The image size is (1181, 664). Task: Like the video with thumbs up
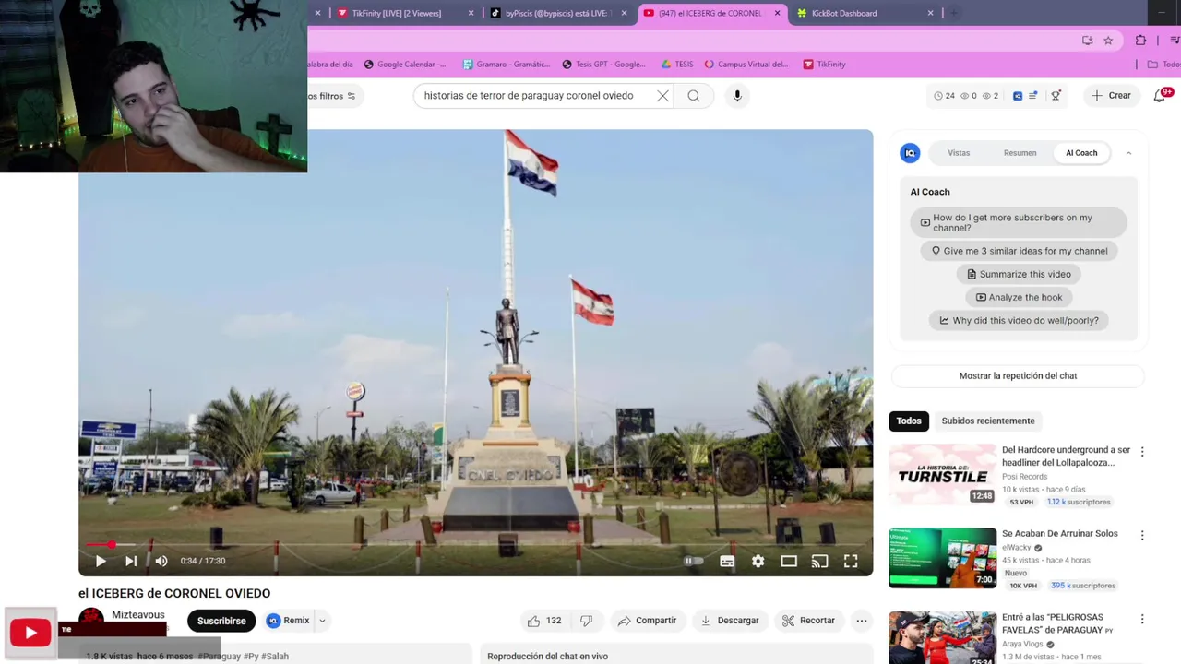pyautogui.click(x=544, y=621)
